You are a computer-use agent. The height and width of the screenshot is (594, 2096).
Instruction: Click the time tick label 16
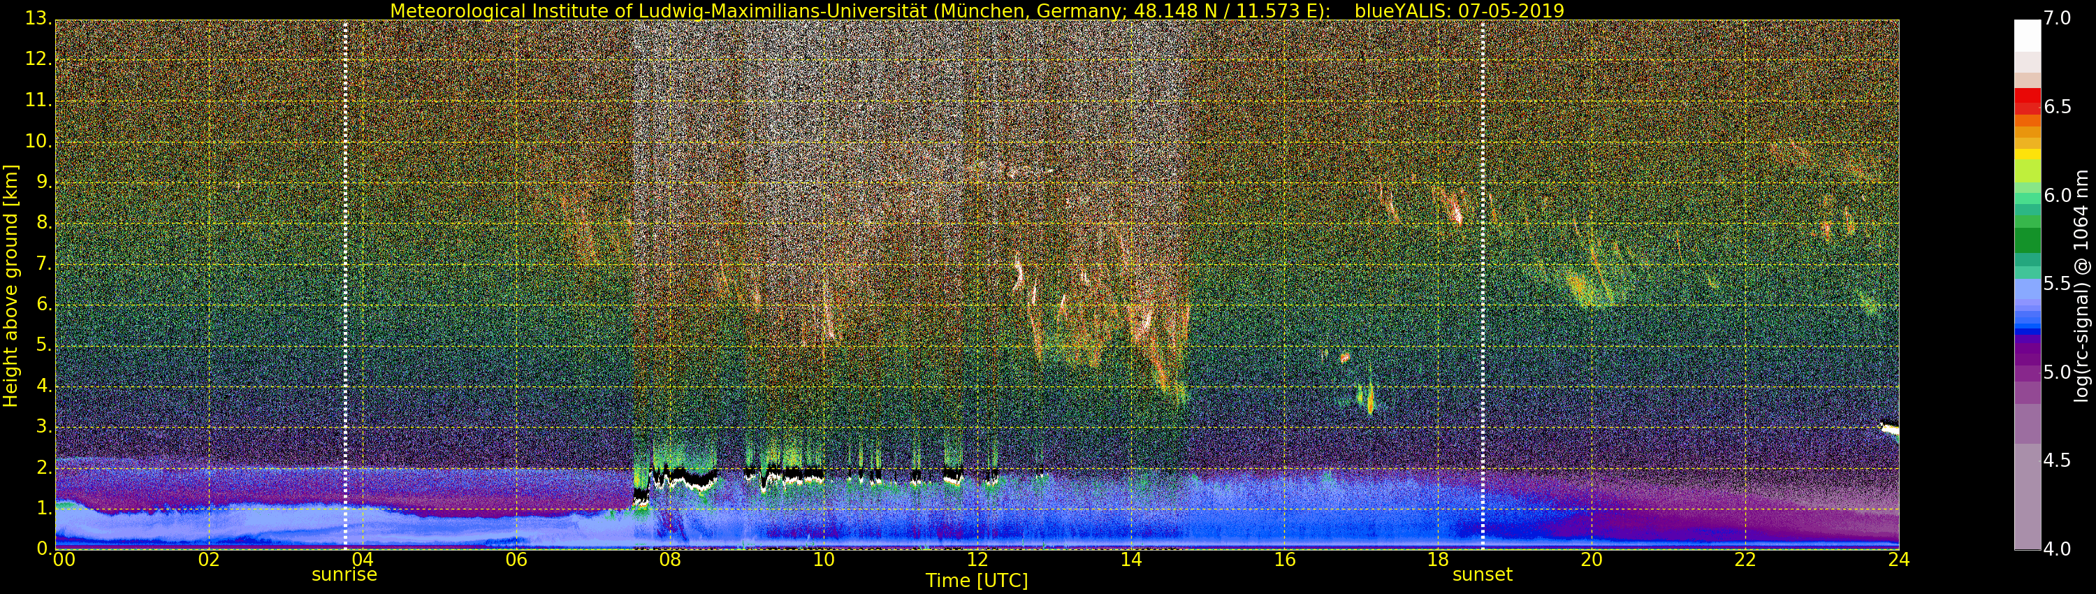pyautogui.click(x=1285, y=560)
